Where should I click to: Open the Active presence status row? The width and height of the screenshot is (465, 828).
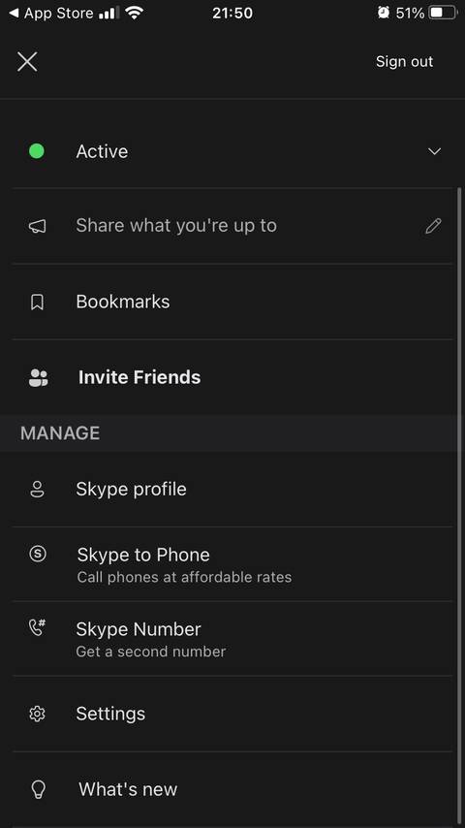coord(232,151)
